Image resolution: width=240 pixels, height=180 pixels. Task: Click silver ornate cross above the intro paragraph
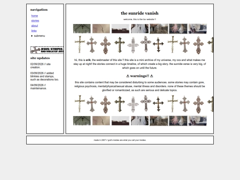(x=146, y=44)
